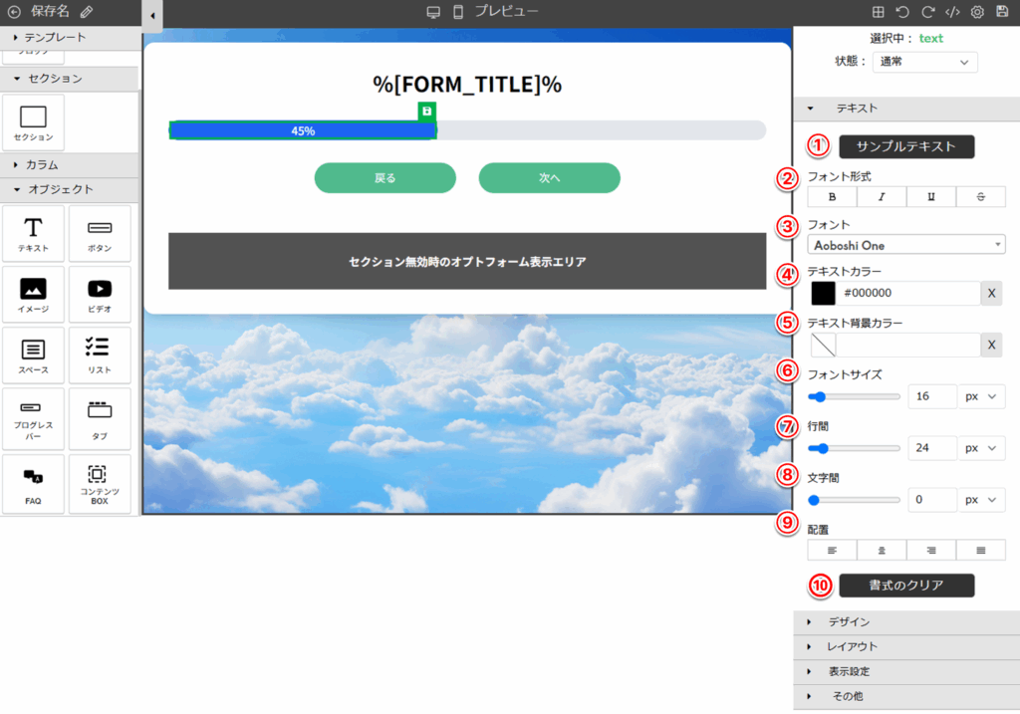
Task: Switch to mobile preview icon
Action: click(x=458, y=12)
